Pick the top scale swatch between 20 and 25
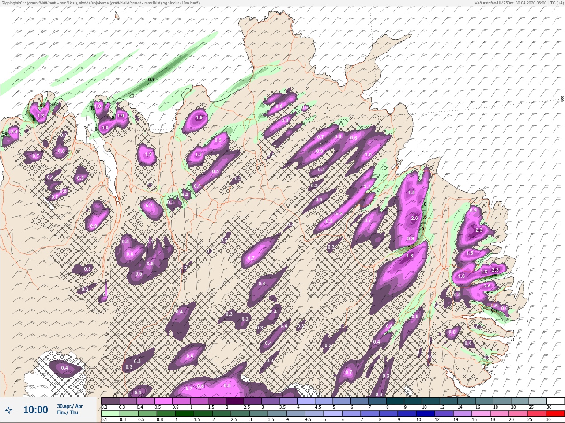Viewport: 565px width, 423px height. coord(520,401)
